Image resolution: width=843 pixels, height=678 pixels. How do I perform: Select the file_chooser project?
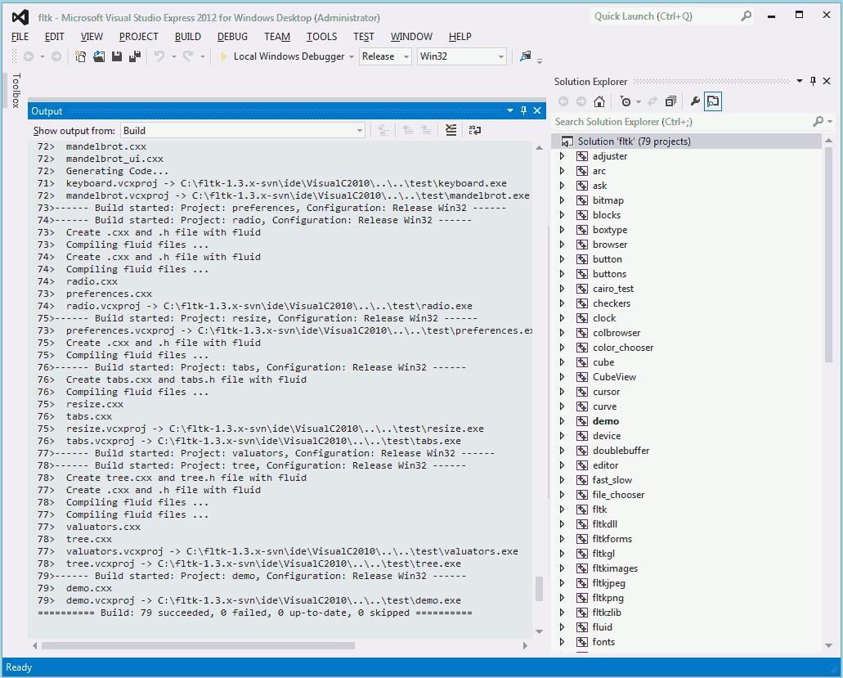618,495
